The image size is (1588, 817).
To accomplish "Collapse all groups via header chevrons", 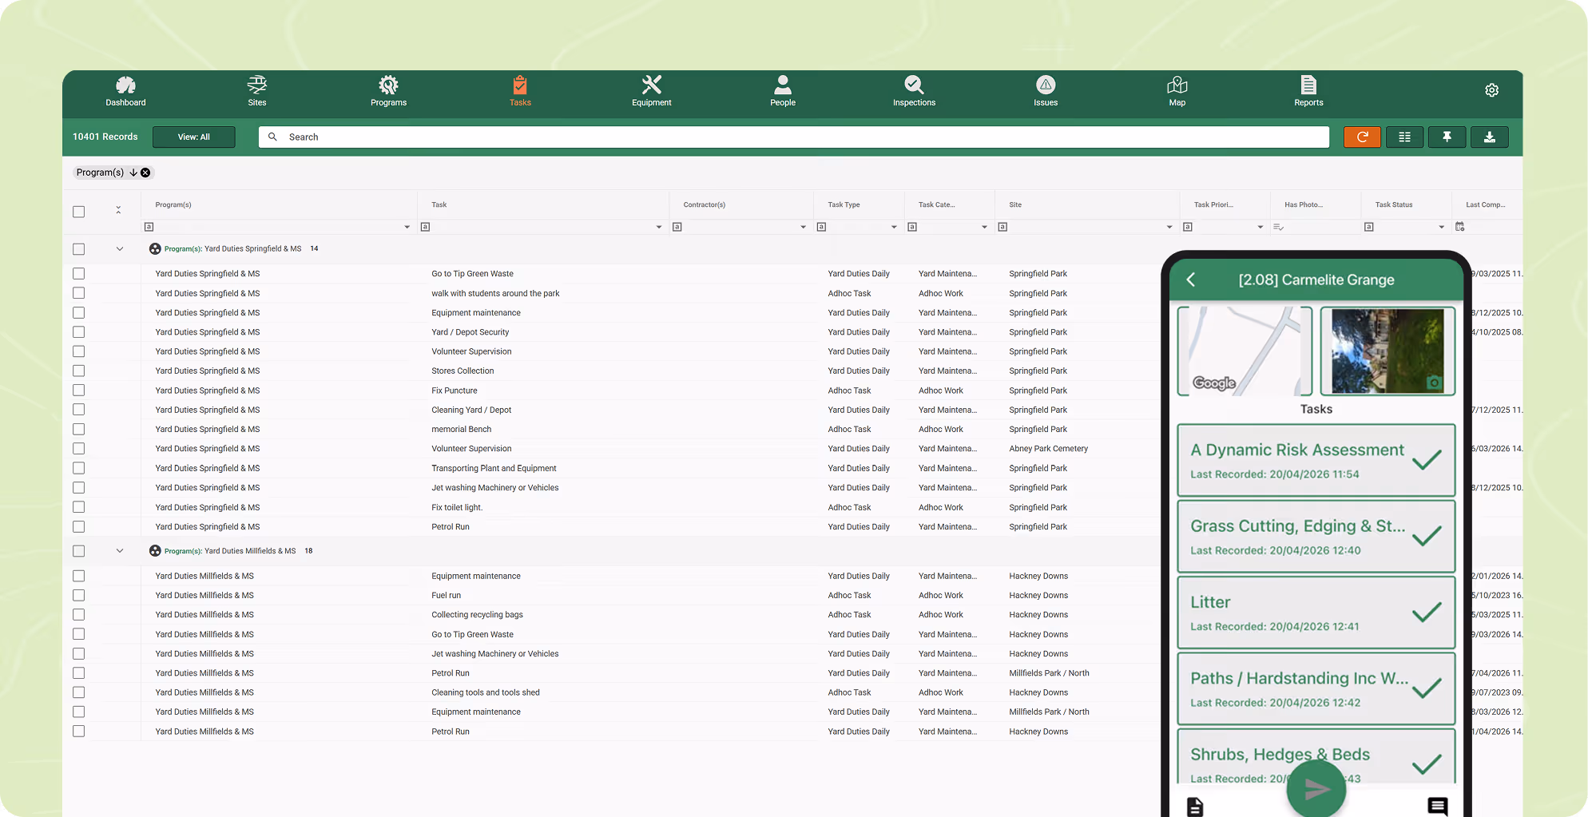I will (118, 210).
